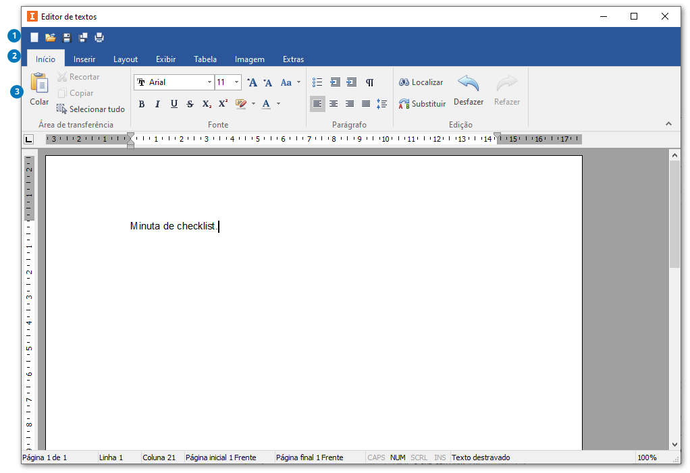
Task: Toggle superscript formatting
Action: 223,104
